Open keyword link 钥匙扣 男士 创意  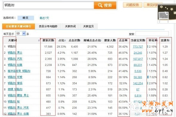(18, 114)
